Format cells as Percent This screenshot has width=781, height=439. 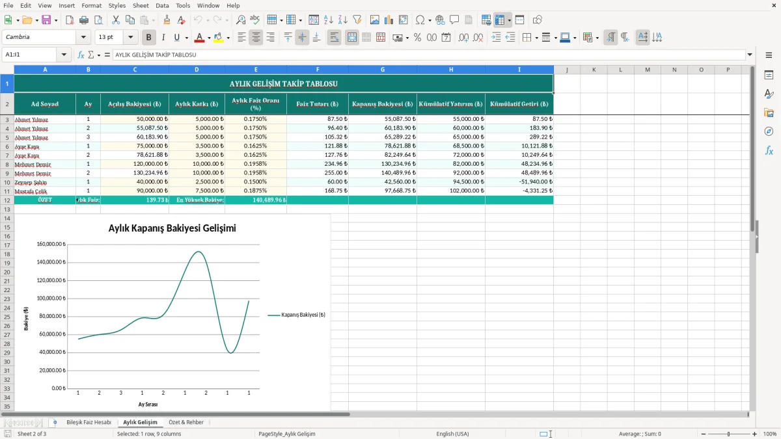click(417, 38)
